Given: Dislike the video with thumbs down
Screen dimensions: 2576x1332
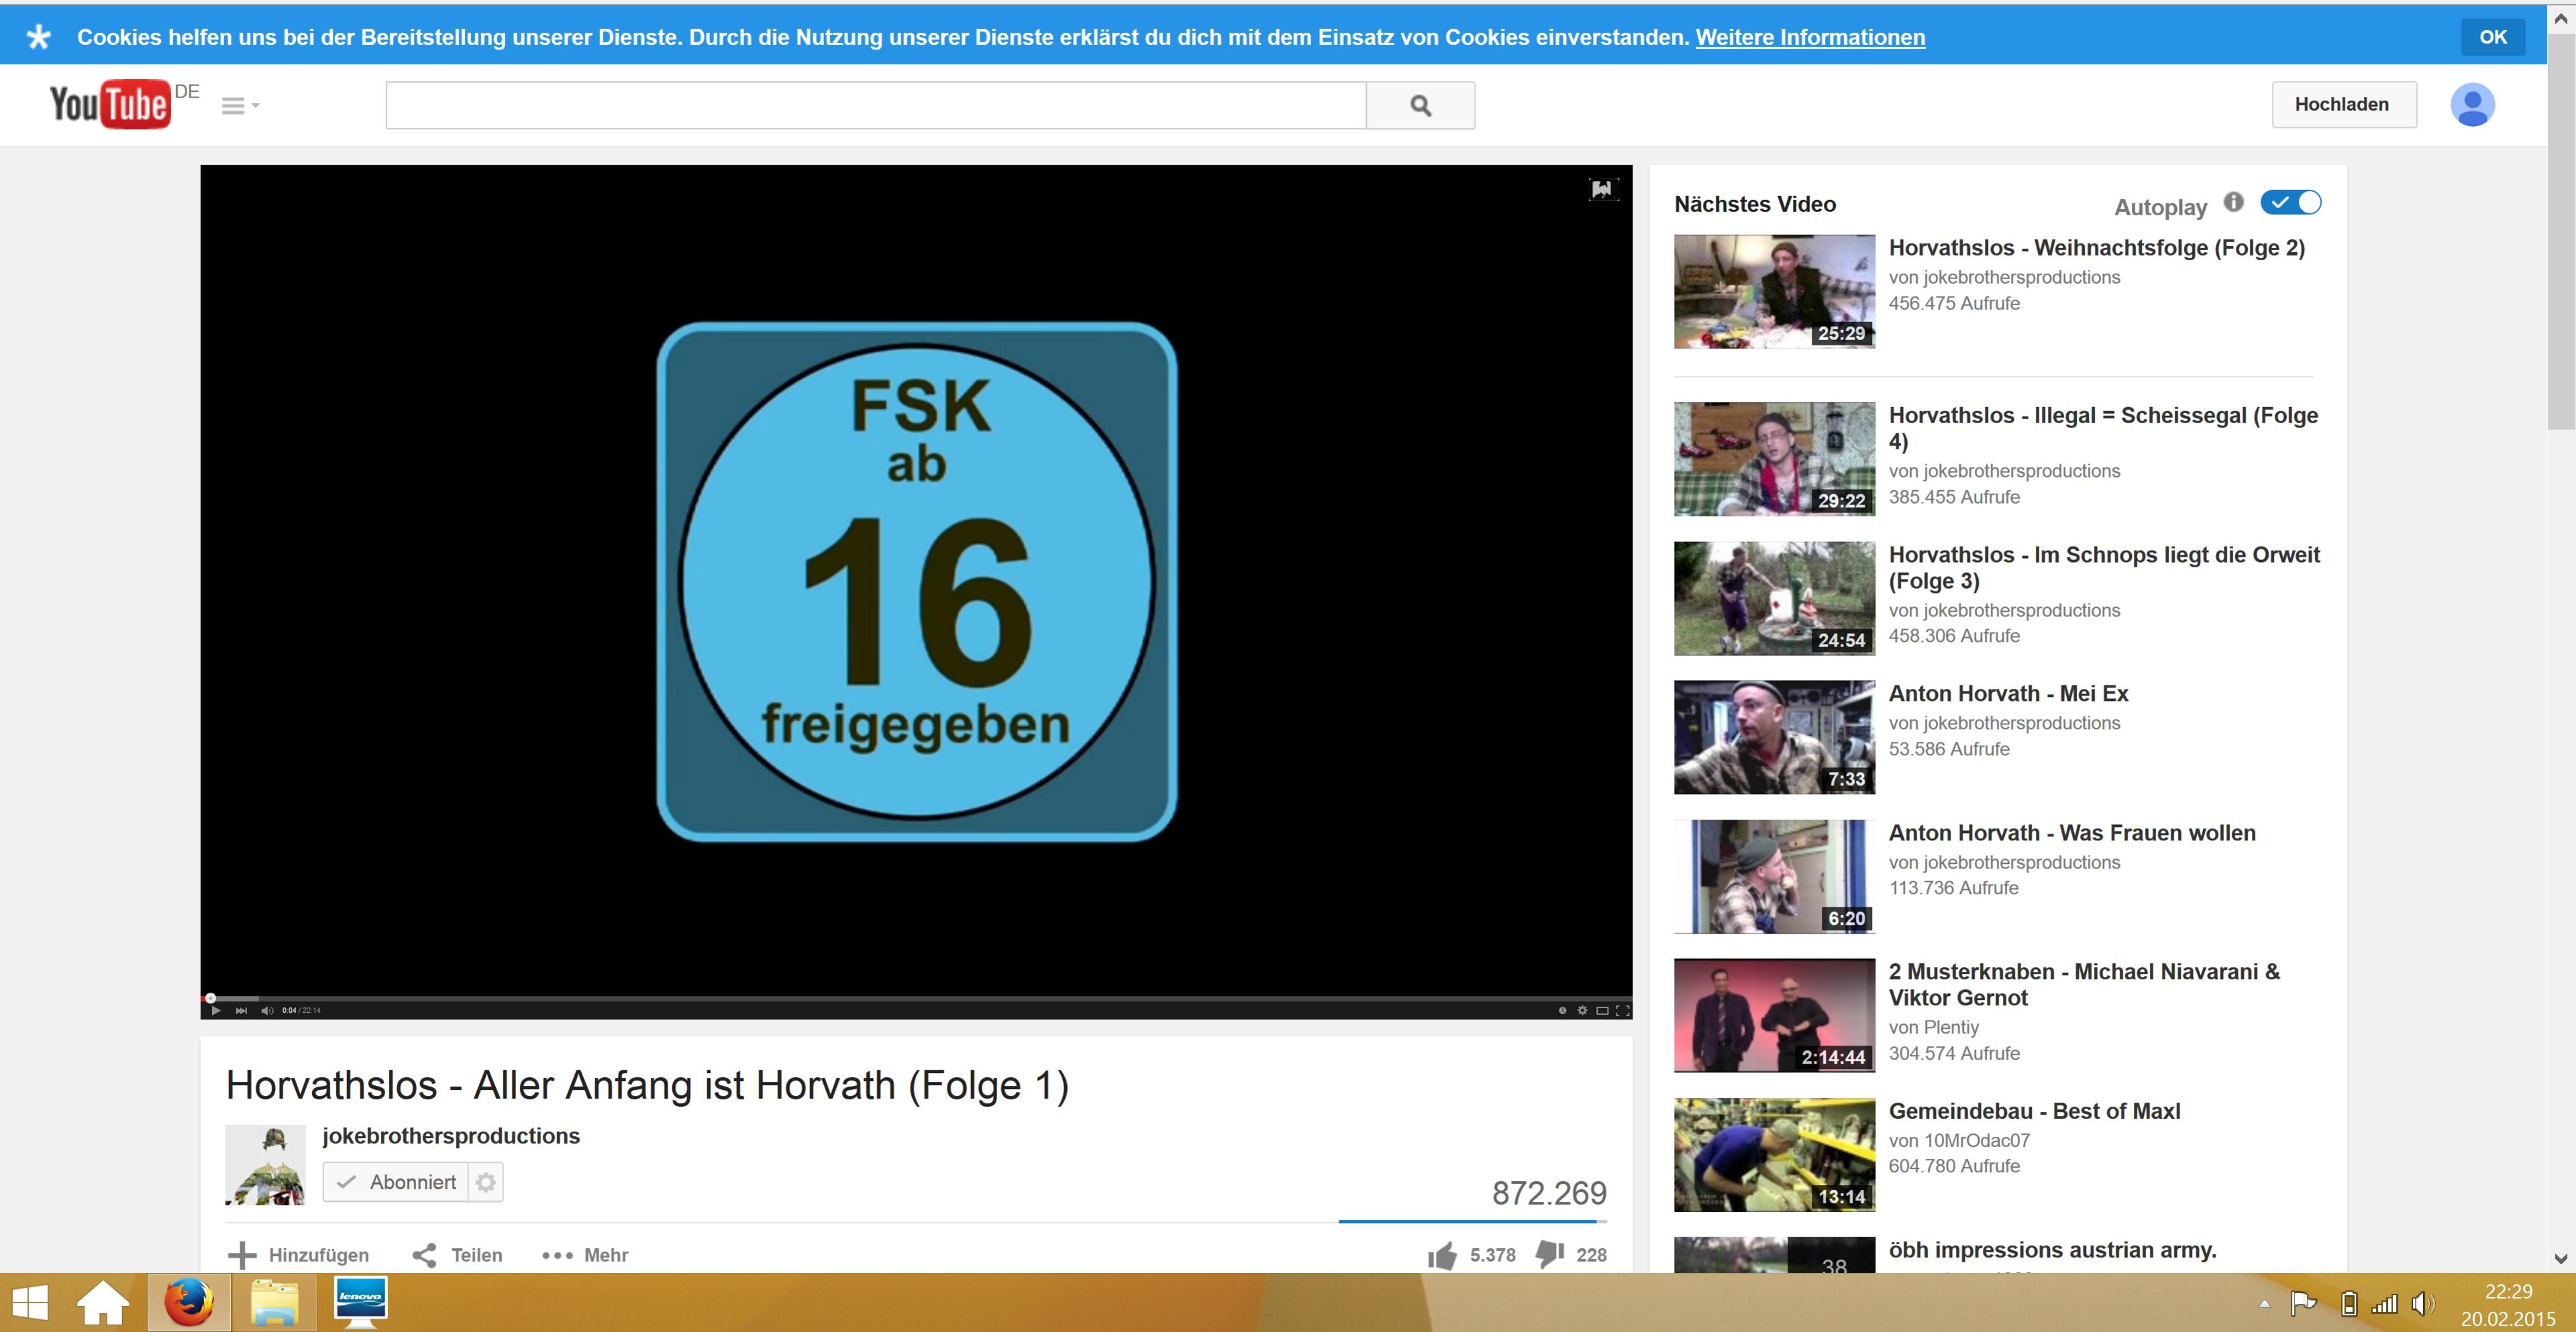Looking at the screenshot, I should [1550, 1253].
